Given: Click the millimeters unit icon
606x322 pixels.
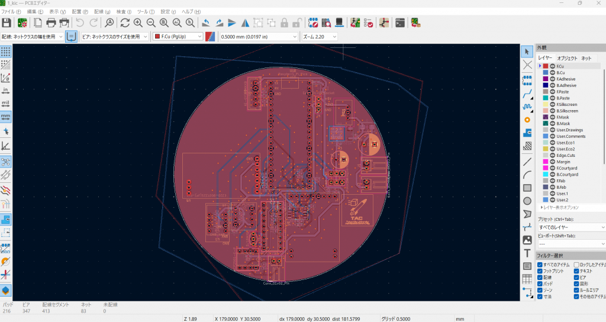Looking at the screenshot, I should point(6,117).
